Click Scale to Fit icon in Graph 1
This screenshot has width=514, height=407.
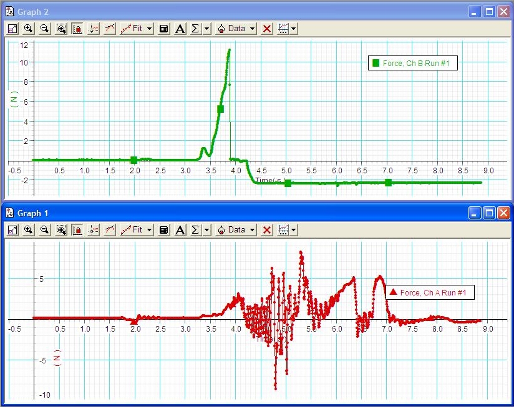pyautogui.click(x=12, y=230)
